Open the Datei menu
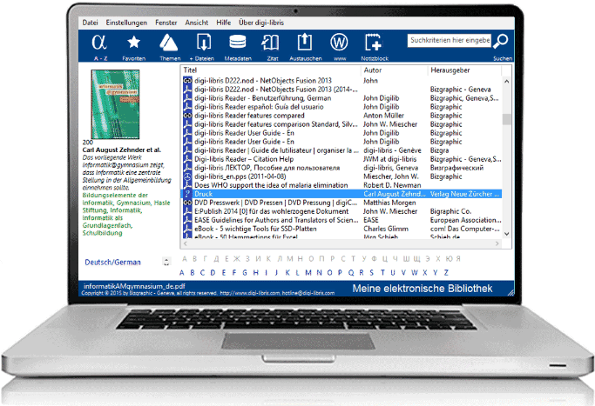The width and height of the screenshot is (595, 406). click(90, 23)
